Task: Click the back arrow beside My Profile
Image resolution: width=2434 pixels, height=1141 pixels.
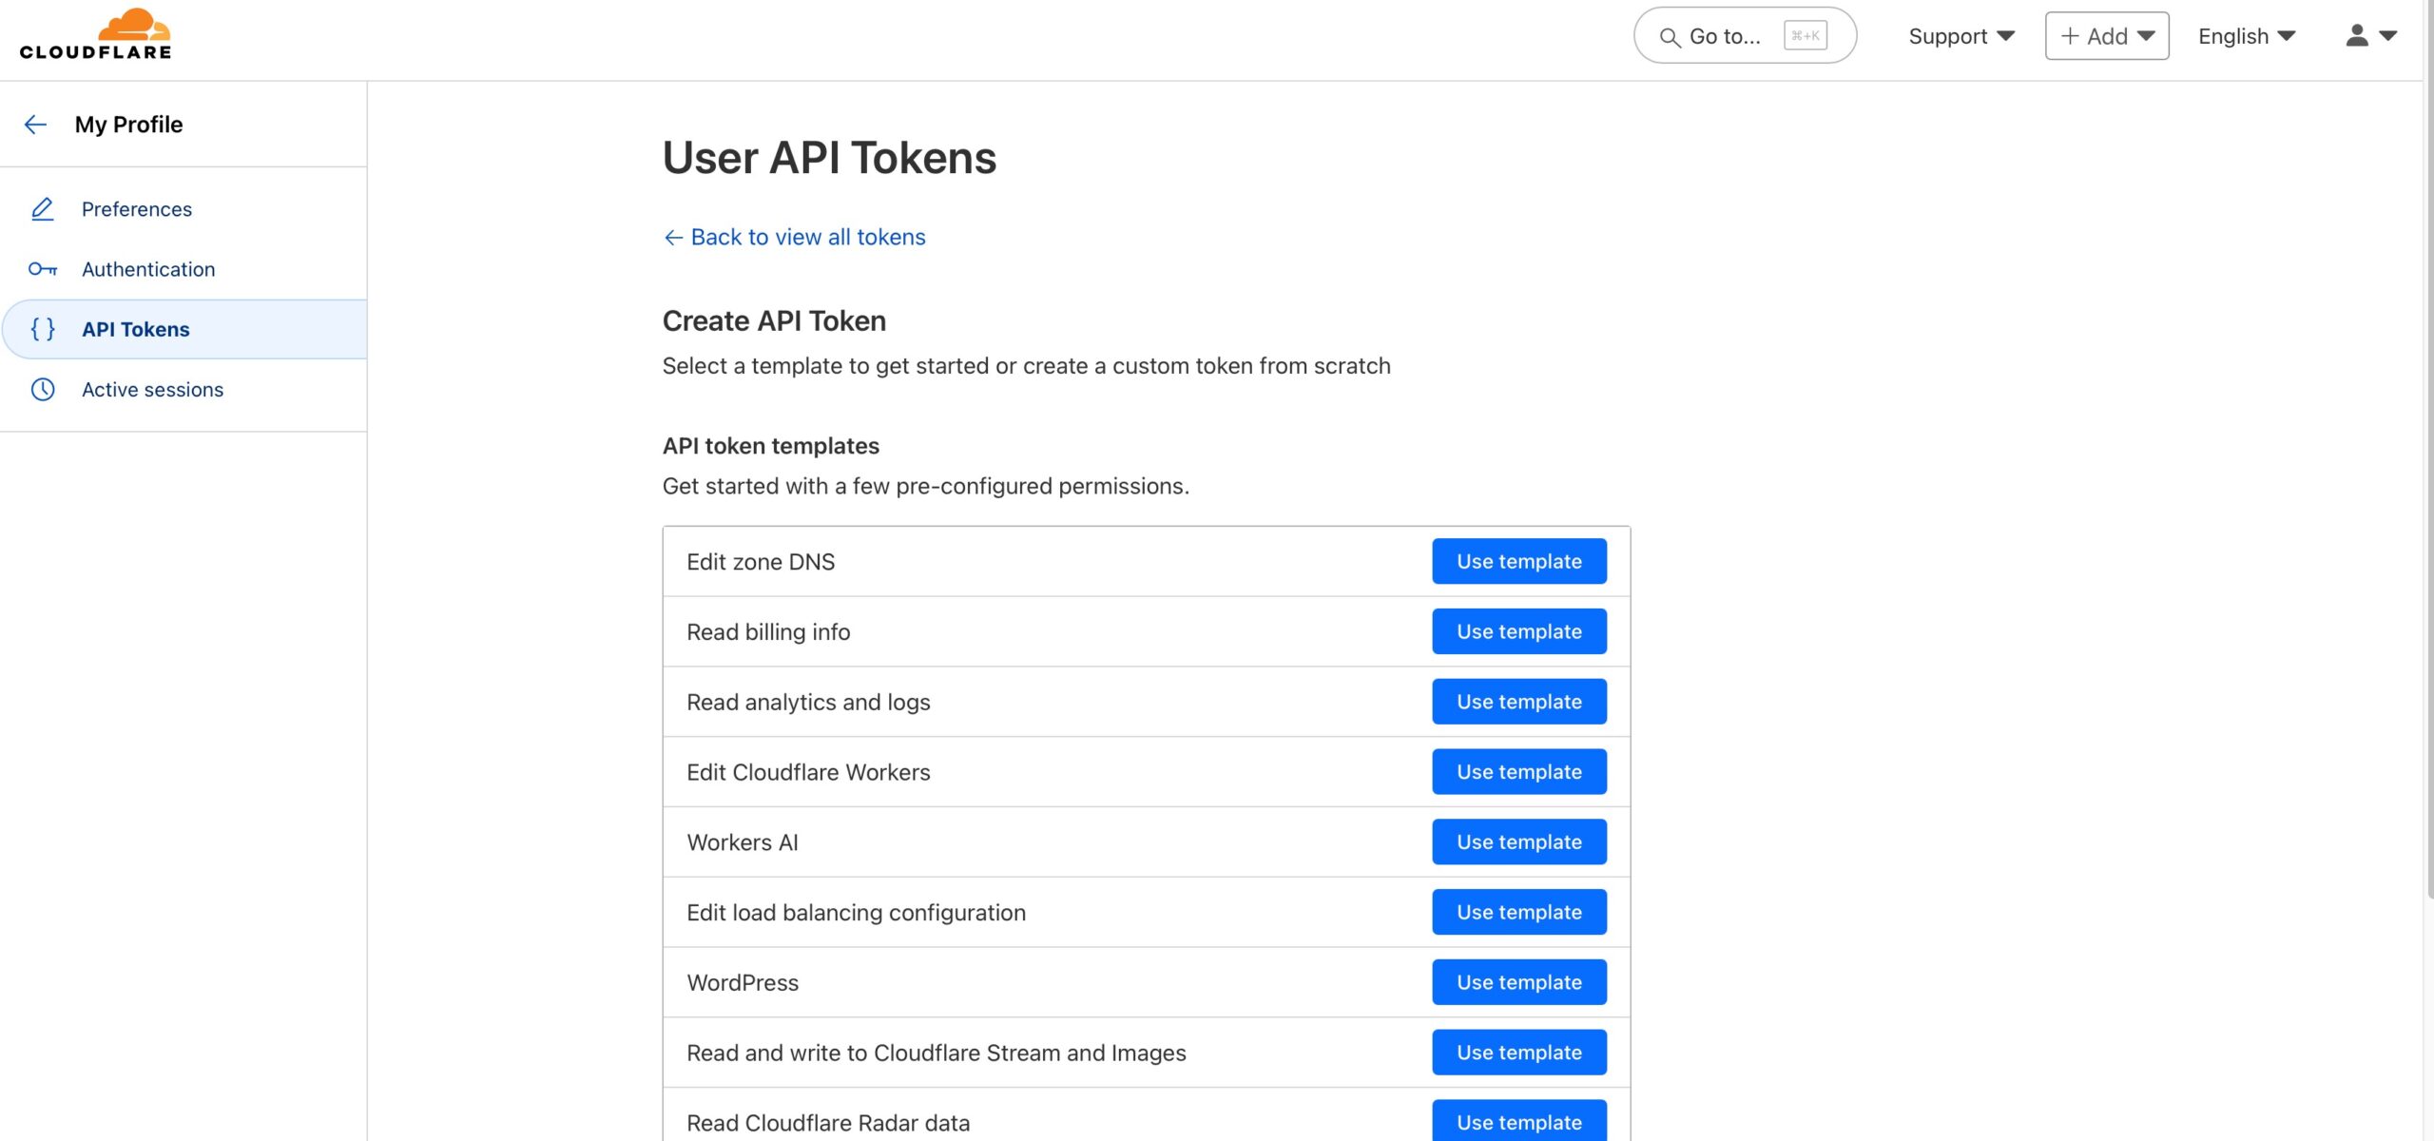Action: tap(35, 125)
